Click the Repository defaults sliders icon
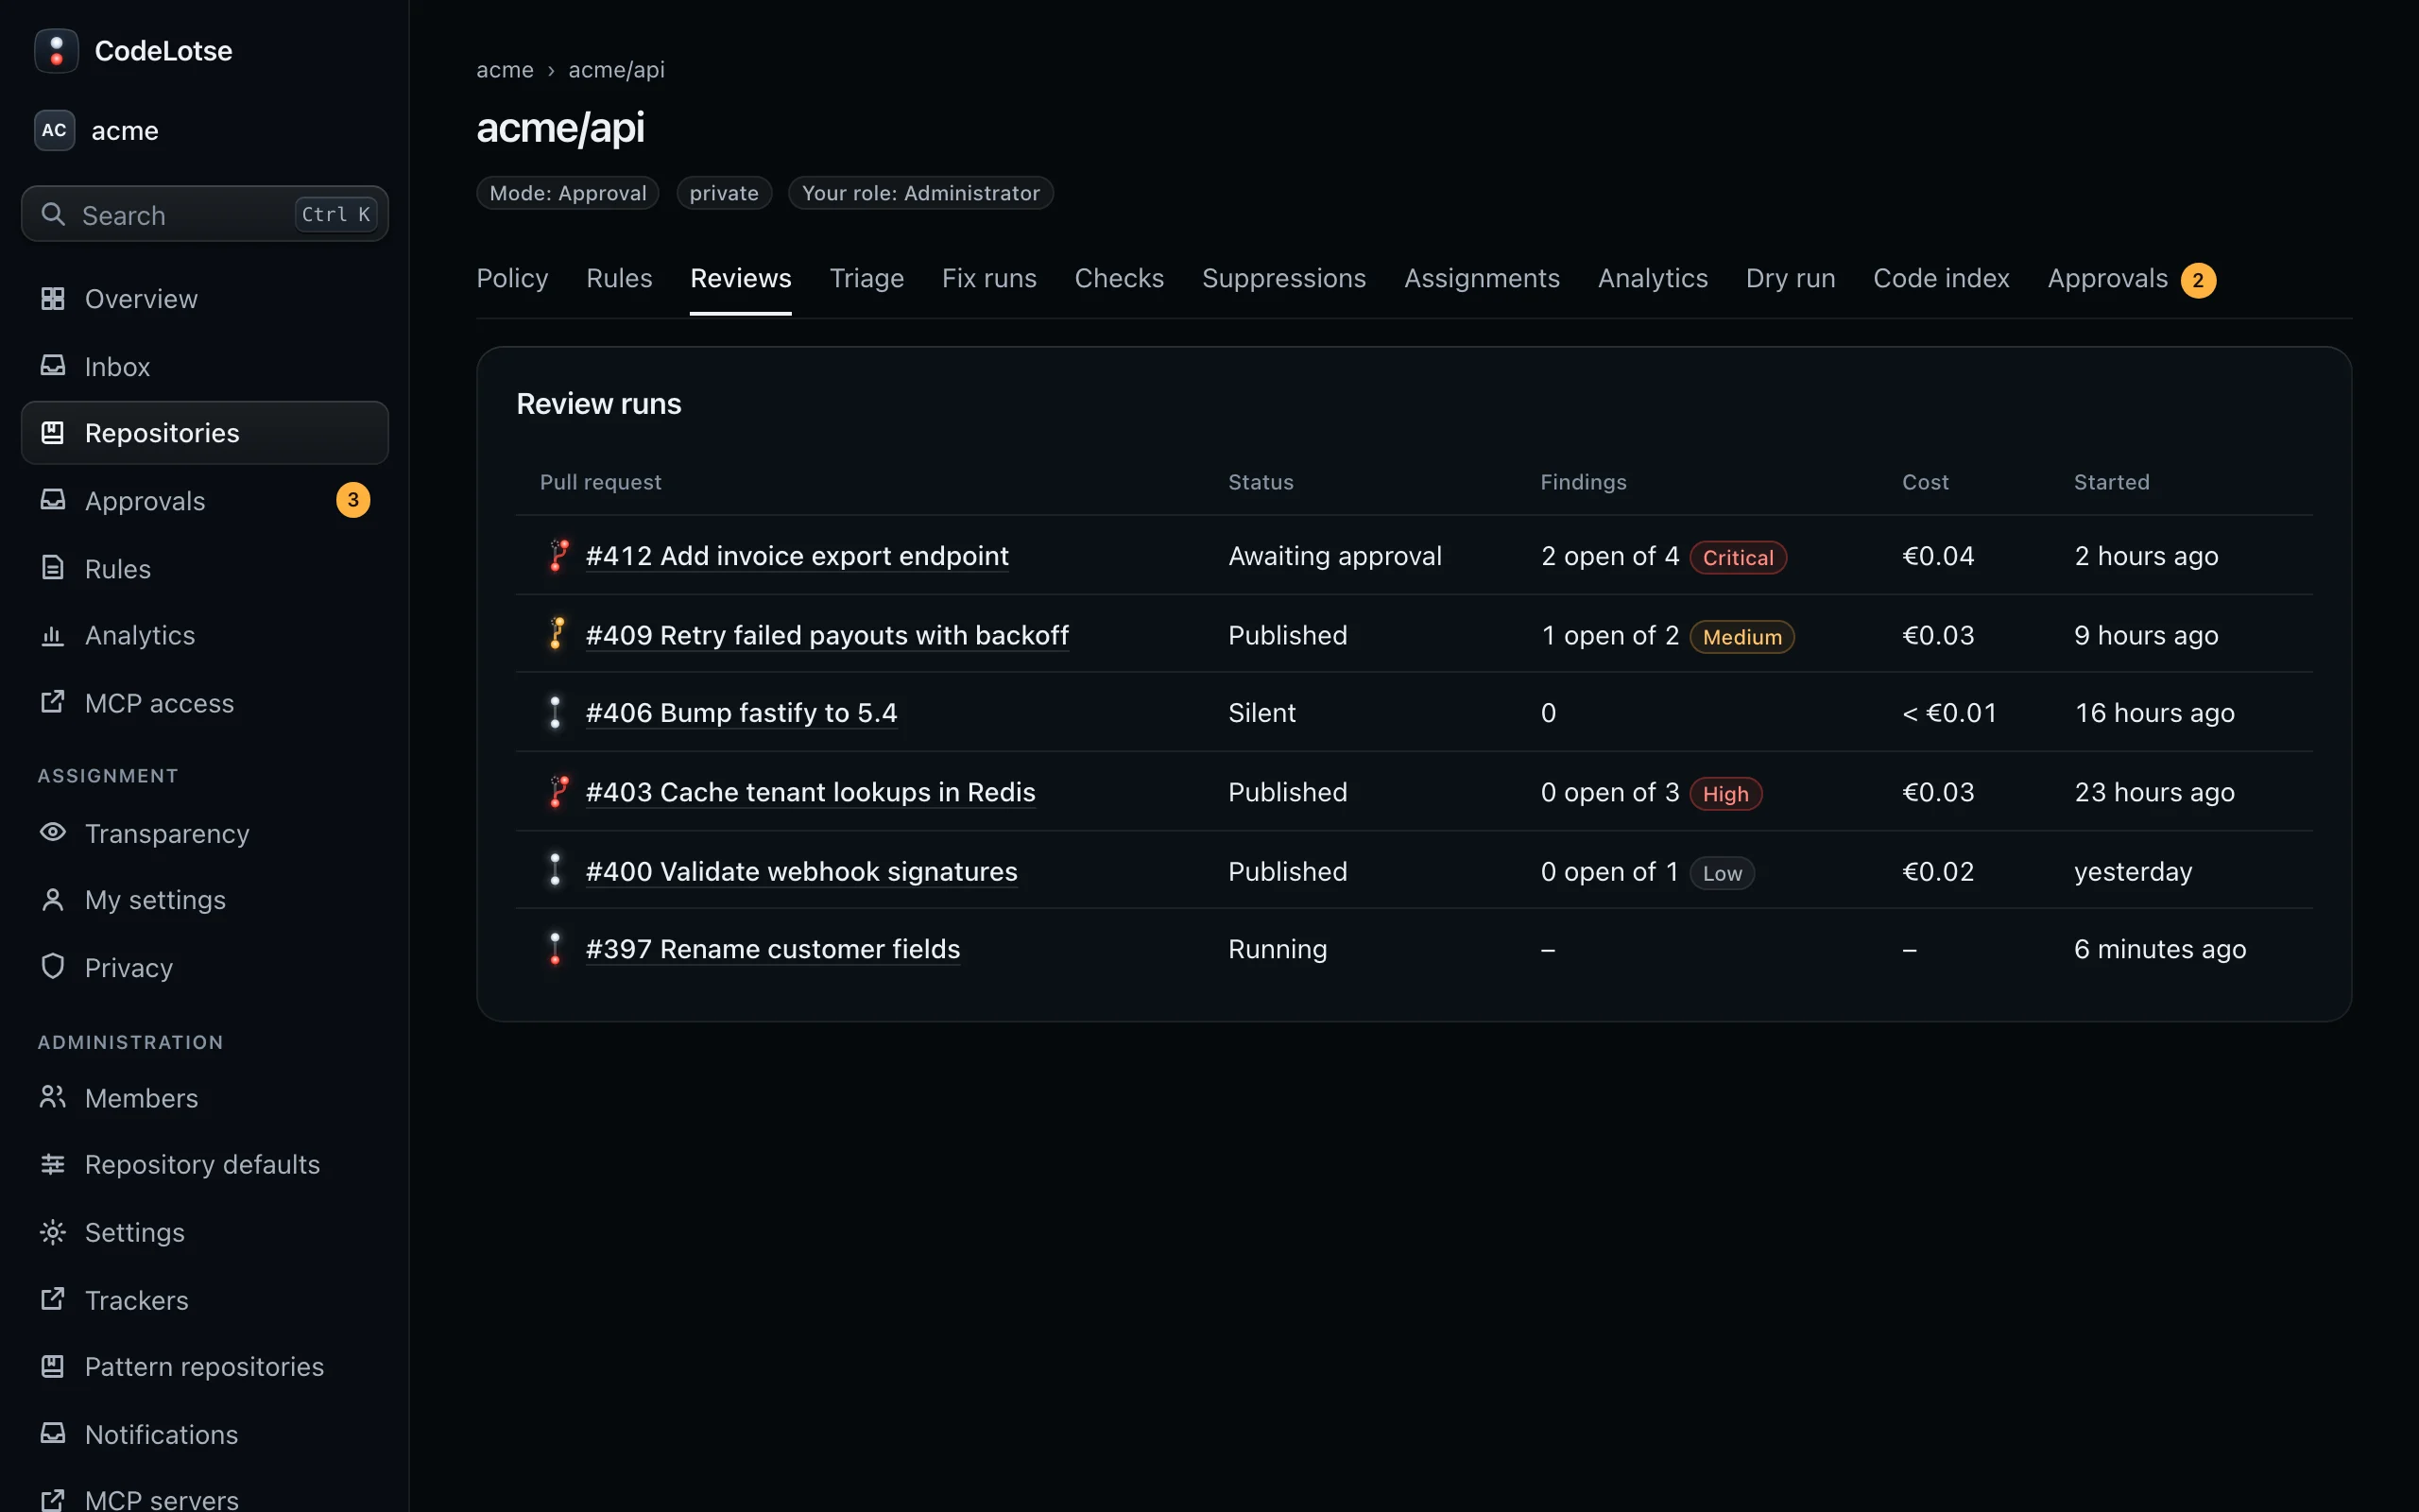Screen dimensions: 2419x1512 [53, 1164]
